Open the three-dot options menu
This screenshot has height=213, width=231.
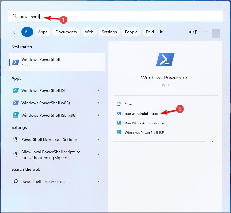(x=205, y=32)
